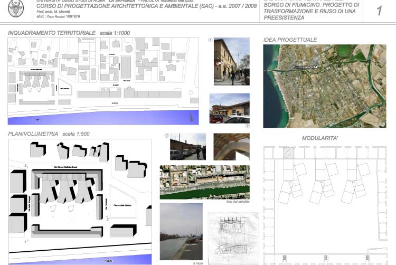The image size is (396, 265).
Task: Open the hand-drawn pencil sketch image
Action: click(233, 238)
